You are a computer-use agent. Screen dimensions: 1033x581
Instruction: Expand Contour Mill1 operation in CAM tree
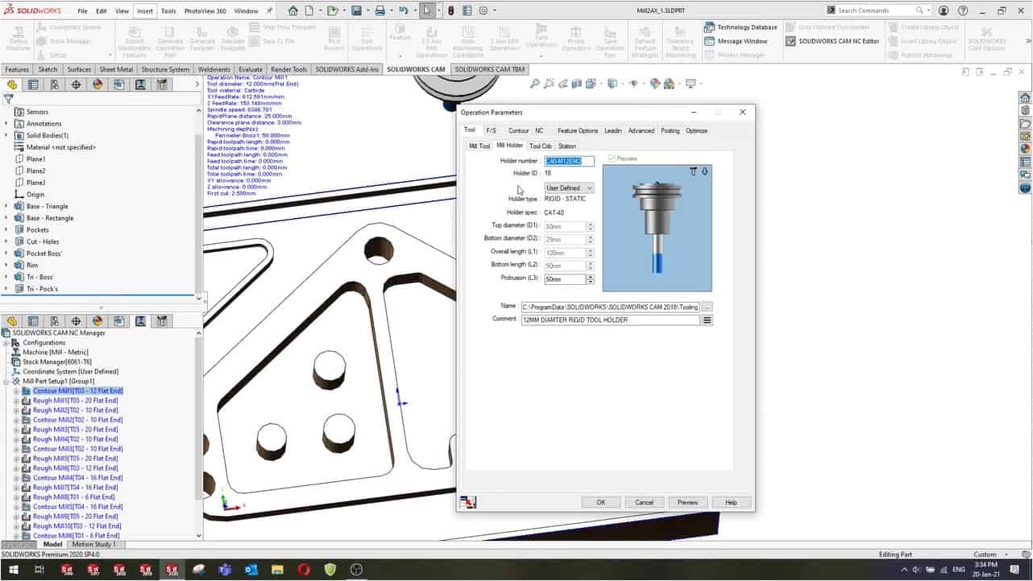16,391
